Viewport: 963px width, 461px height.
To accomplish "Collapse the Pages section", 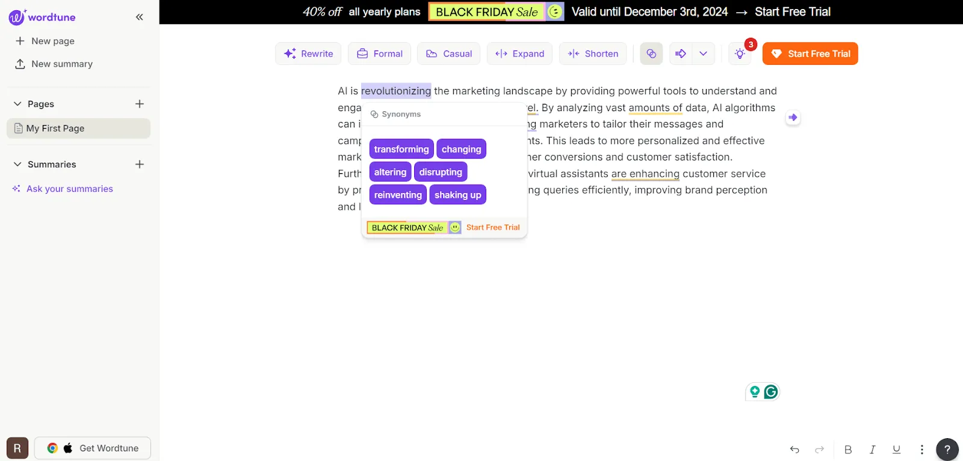I will (17, 104).
